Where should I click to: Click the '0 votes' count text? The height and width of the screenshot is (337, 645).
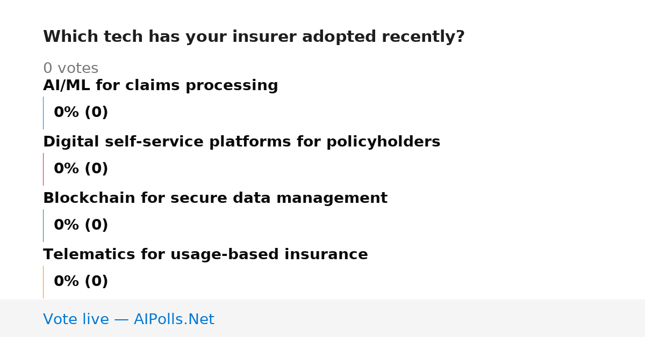point(70,69)
